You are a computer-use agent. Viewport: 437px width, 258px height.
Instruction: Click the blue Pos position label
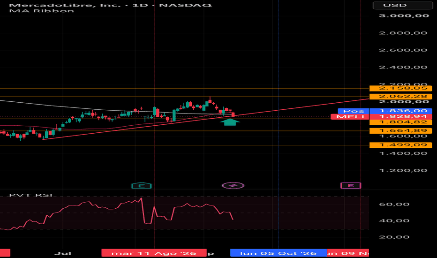pos(354,111)
